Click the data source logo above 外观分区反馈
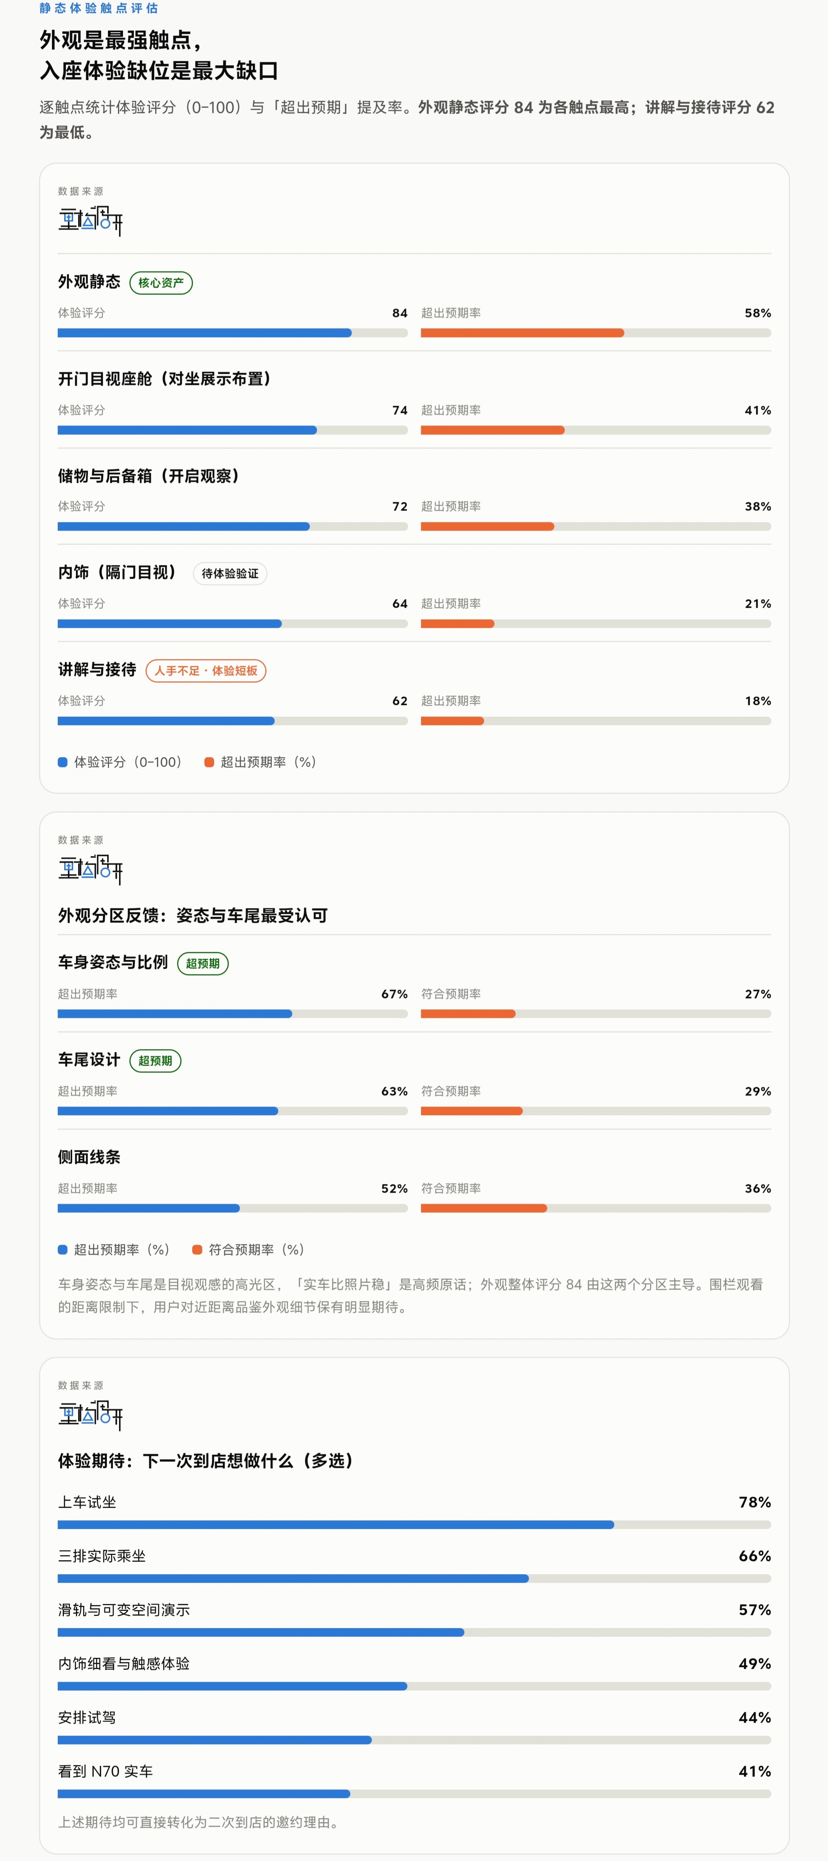The width and height of the screenshot is (828, 1861). (x=90, y=869)
